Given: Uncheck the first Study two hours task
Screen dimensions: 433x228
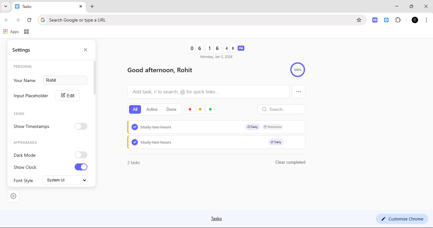Looking at the screenshot, I should (x=134, y=127).
